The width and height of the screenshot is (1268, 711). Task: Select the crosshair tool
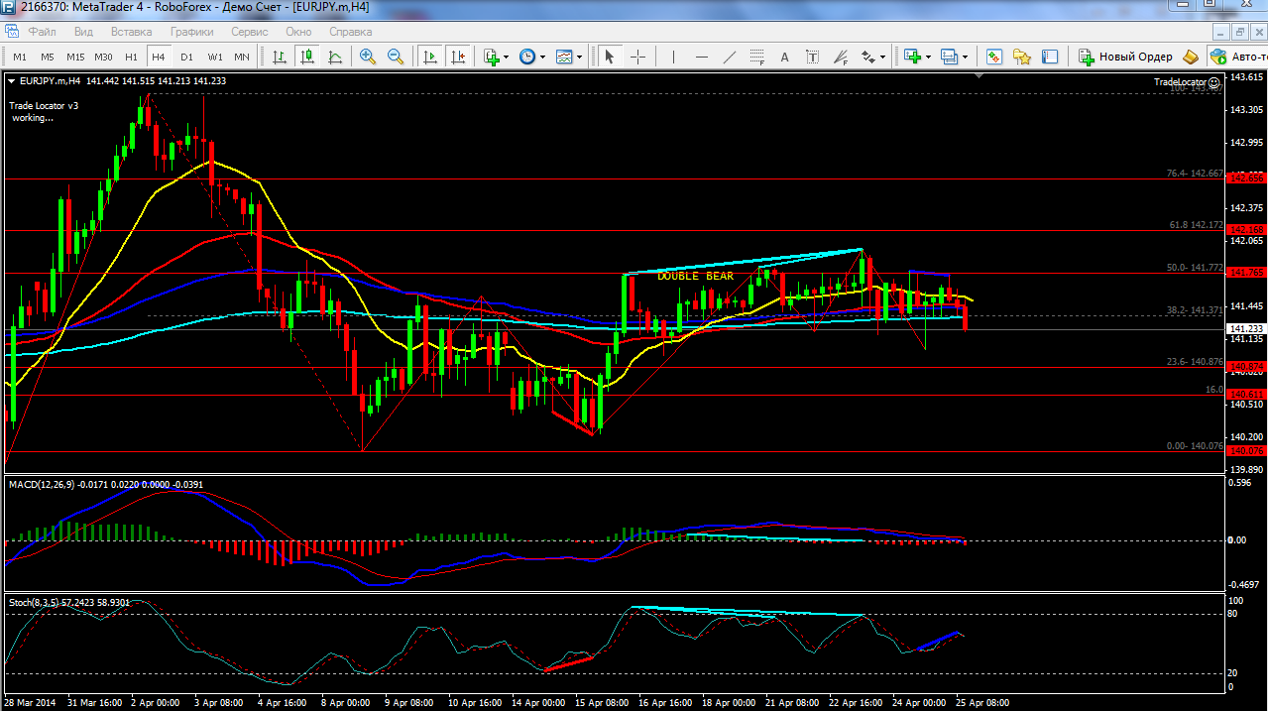coord(637,57)
